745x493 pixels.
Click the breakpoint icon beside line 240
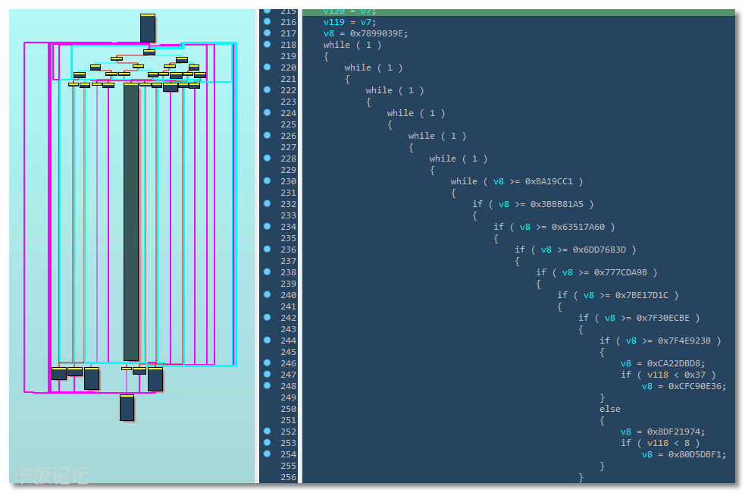point(266,295)
